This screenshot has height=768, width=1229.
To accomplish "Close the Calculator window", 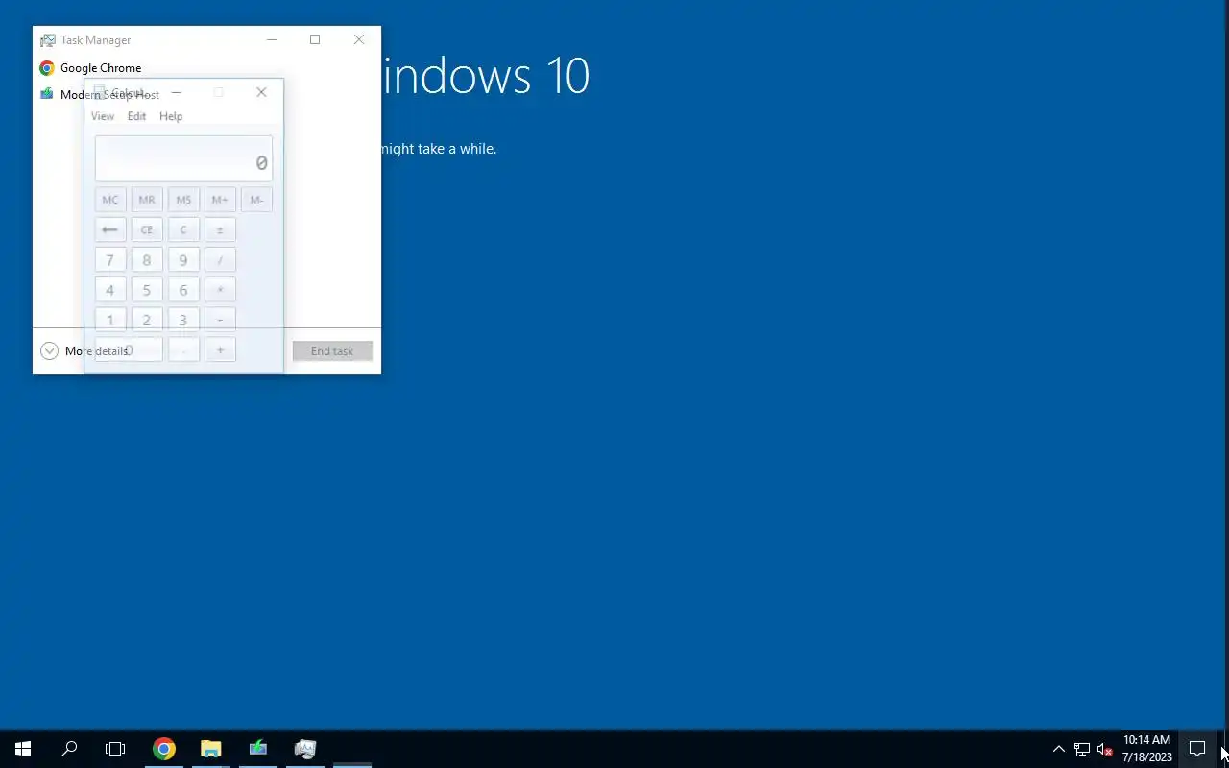I will point(261,92).
